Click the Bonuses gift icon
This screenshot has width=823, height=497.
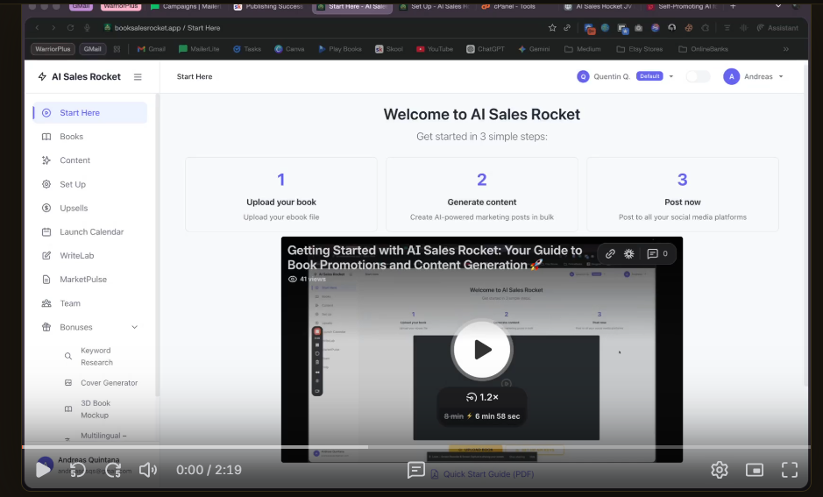pyautogui.click(x=46, y=327)
